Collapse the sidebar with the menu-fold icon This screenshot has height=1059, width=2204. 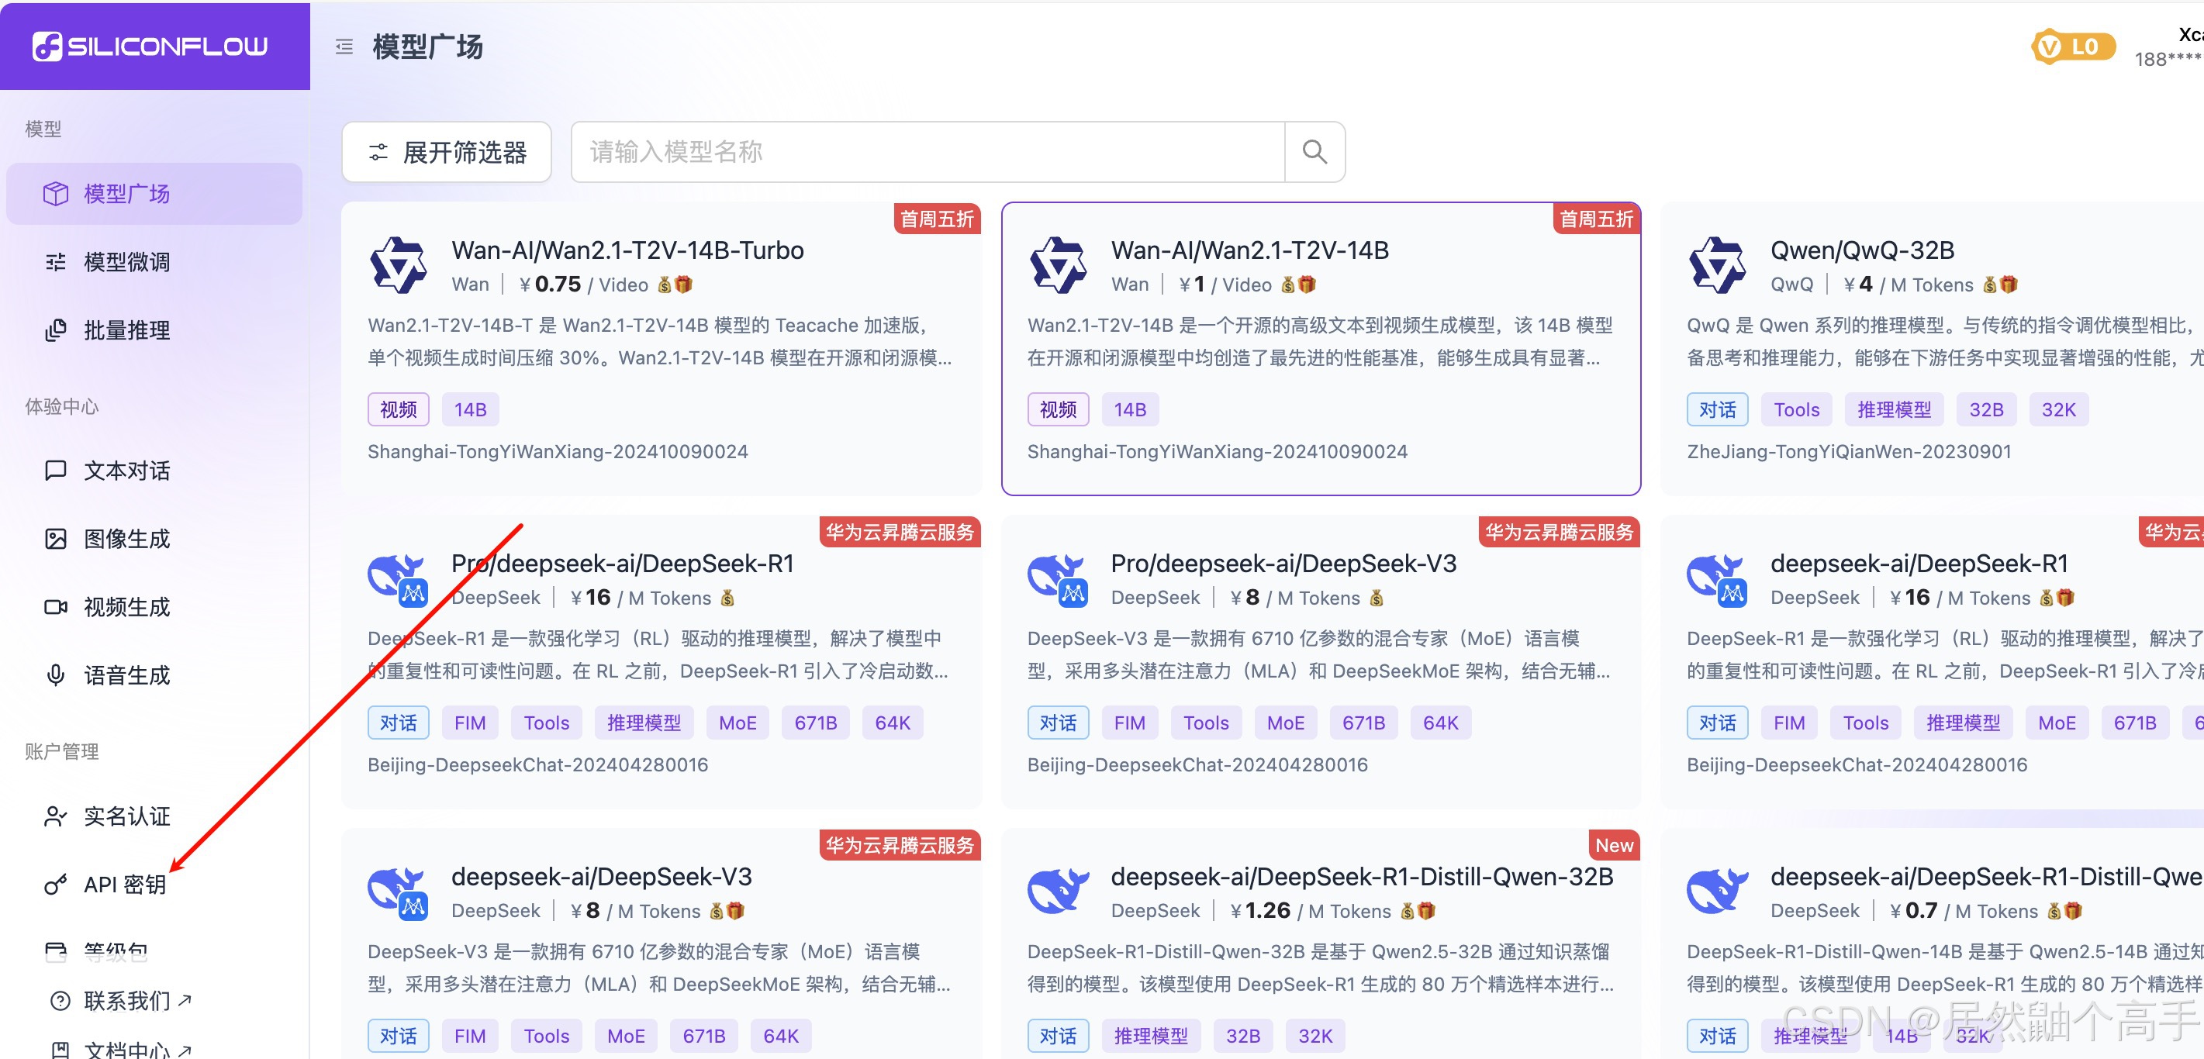tap(344, 47)
